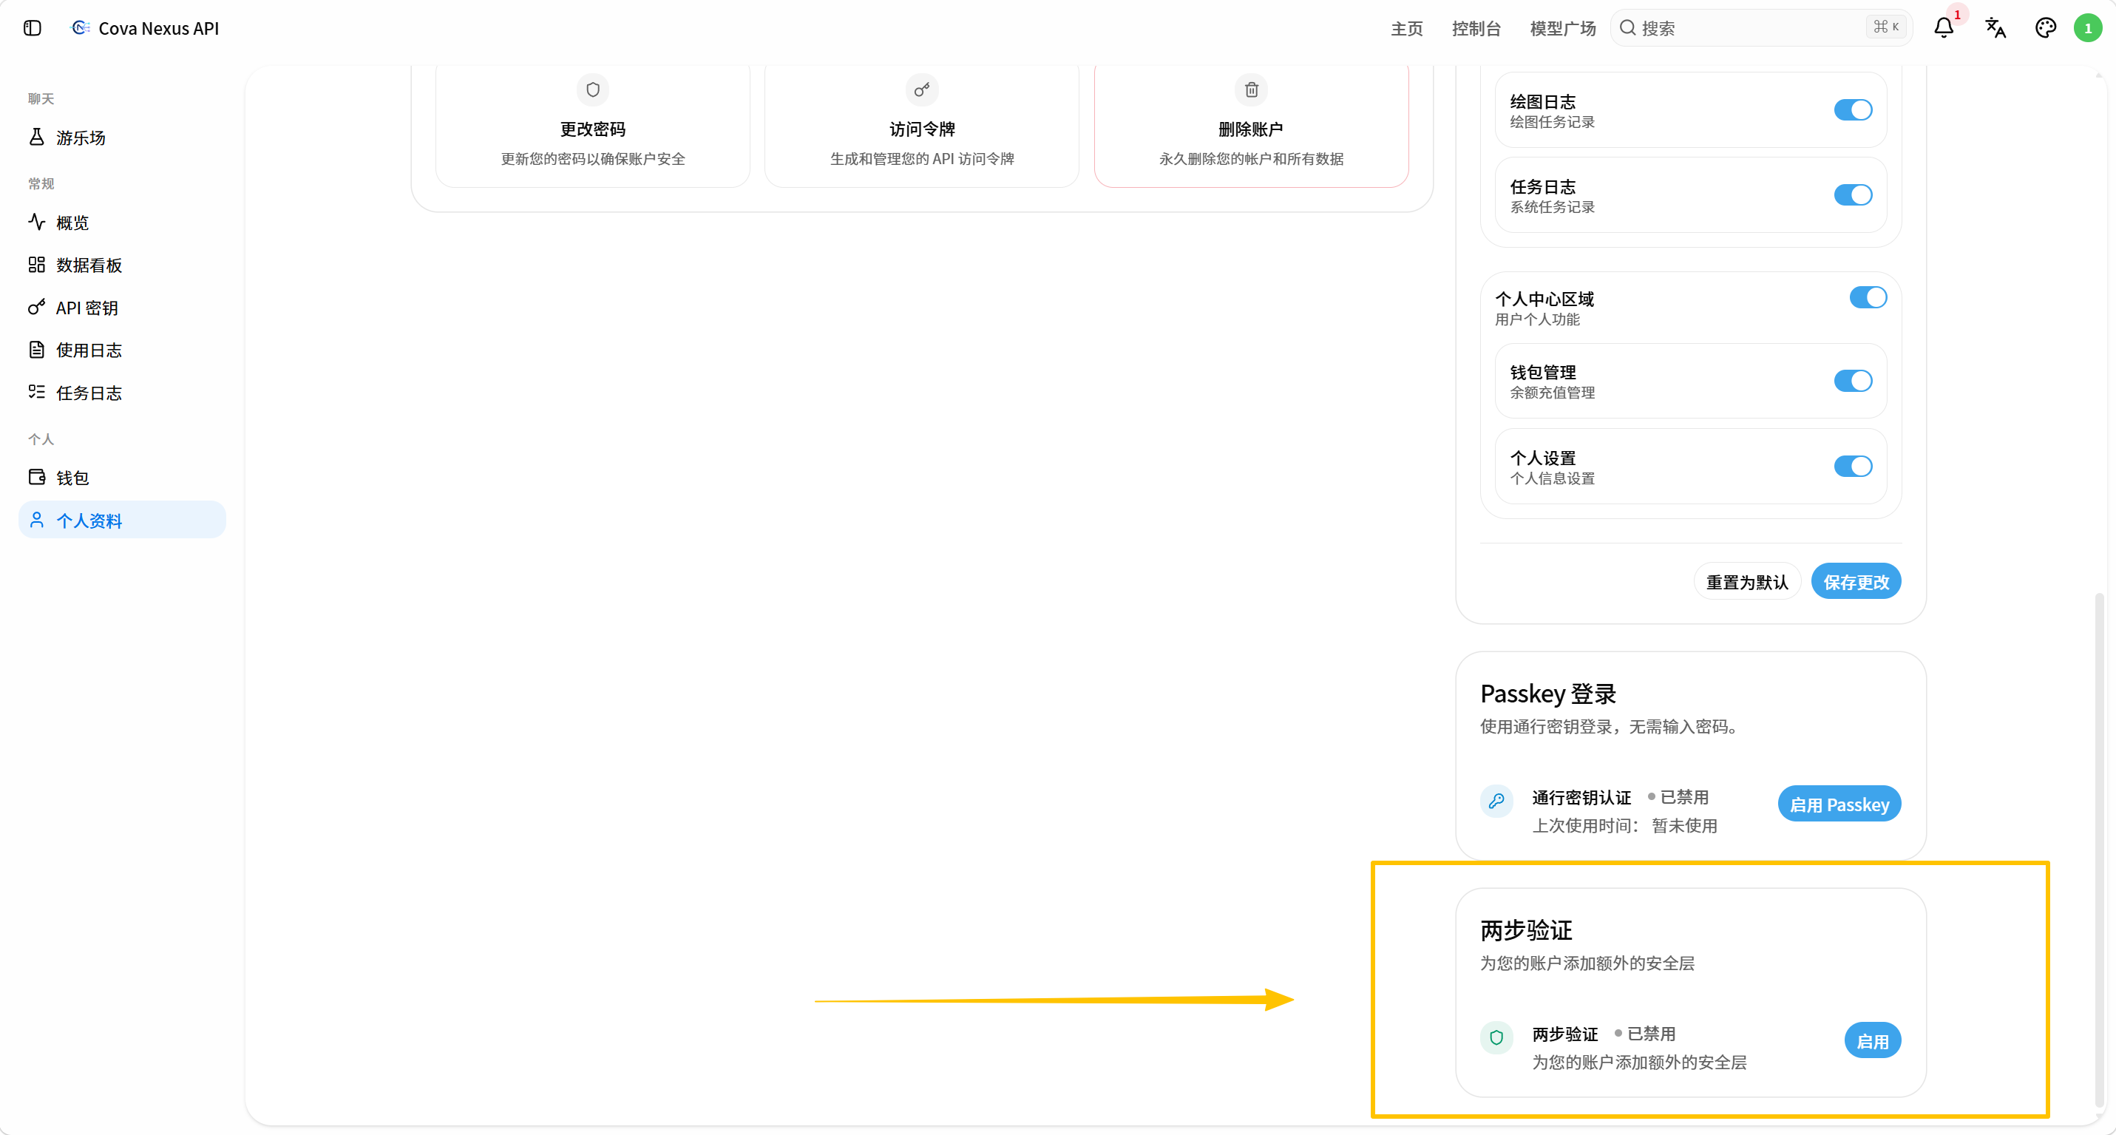Click the 重置为默认 button
The image size is (2116, 1135).
pyautogui.click(x=1746, y=581)
